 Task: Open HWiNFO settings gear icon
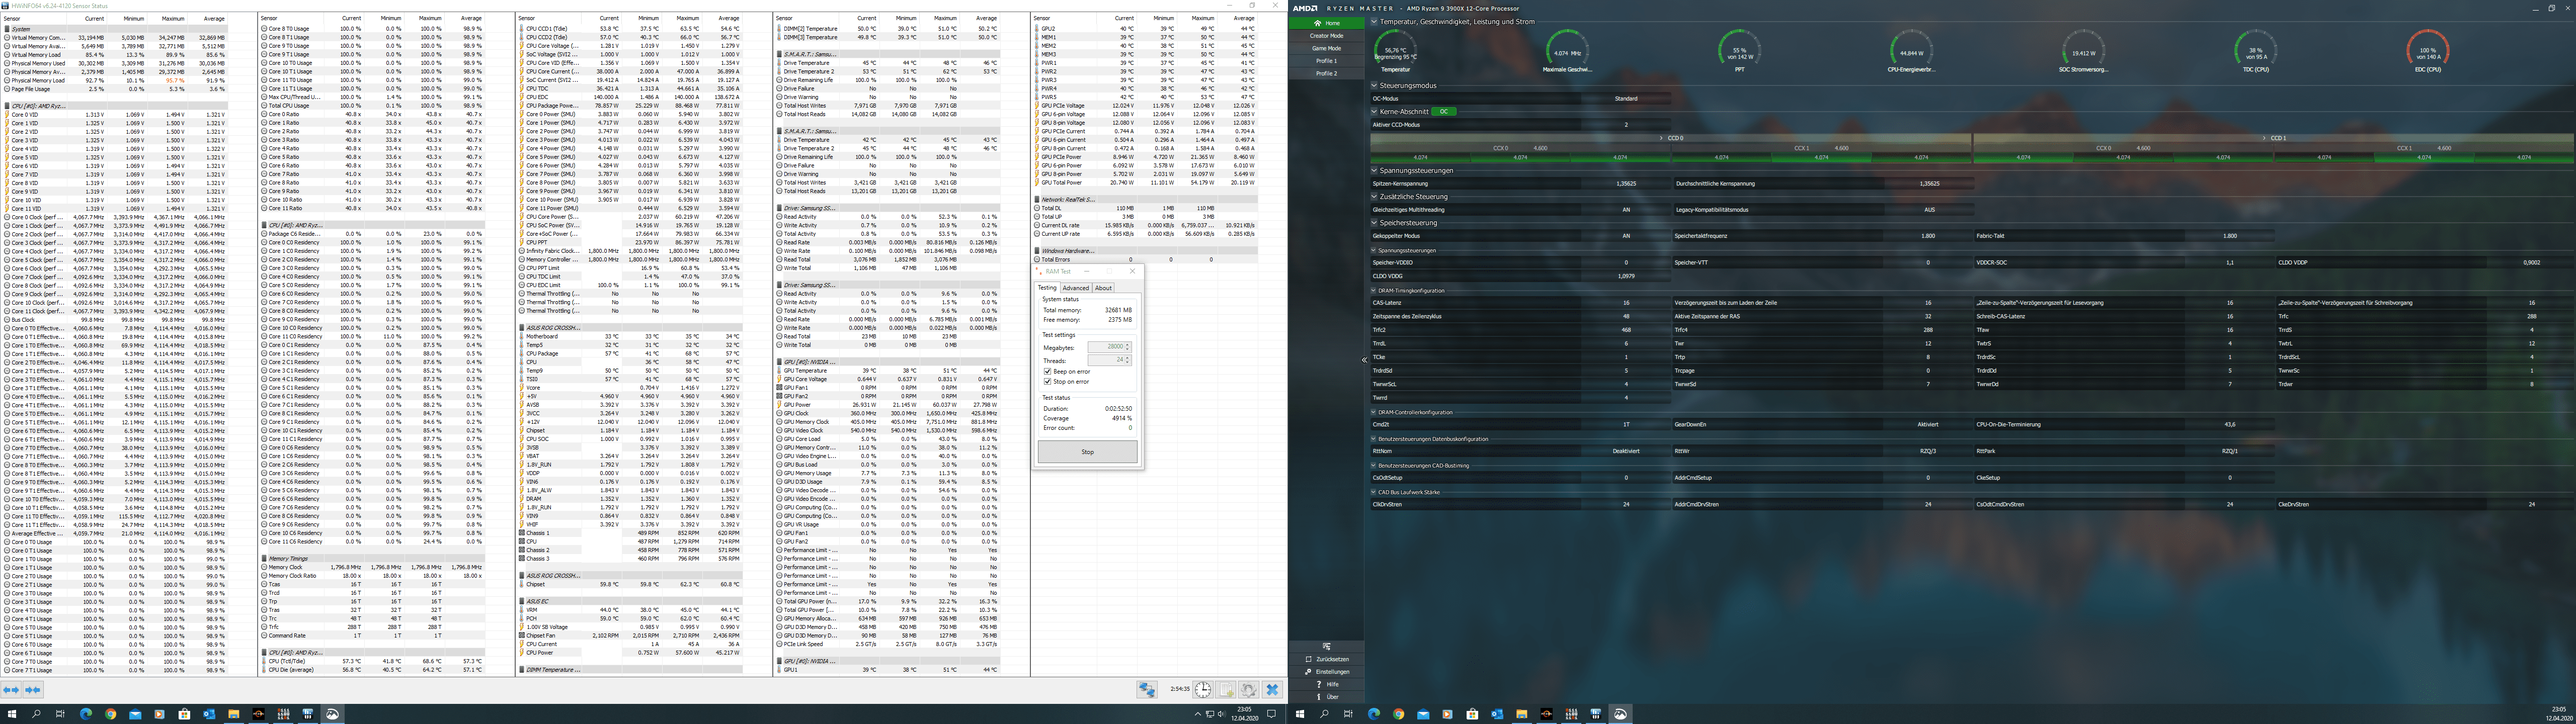1249,690
